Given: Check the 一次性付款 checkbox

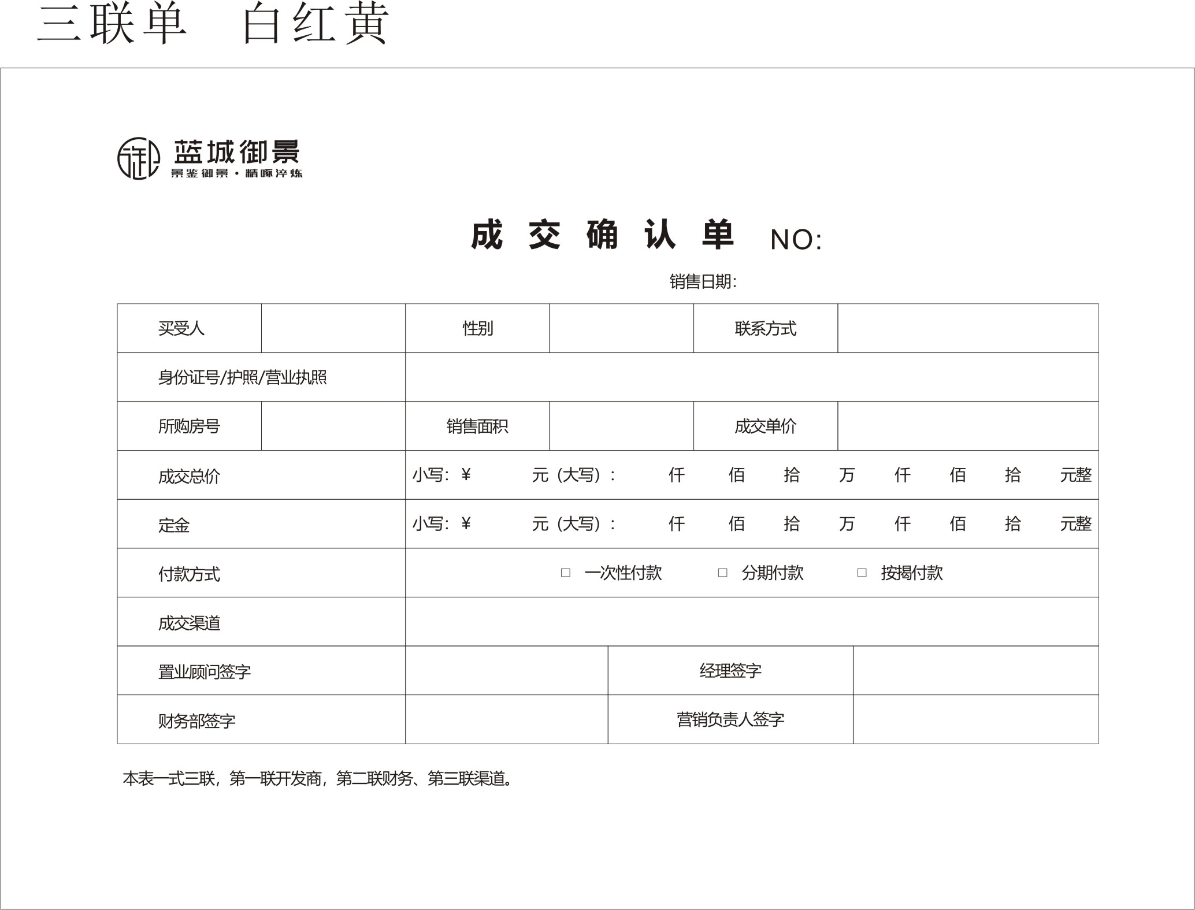Looking at the screenshot, I should 566,573.
